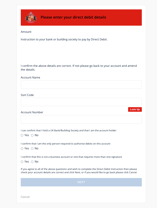Click the 'I confirm the above details' paragraph
Image resolution: width=157 pixels, height=208 pixels.
[x=78, y=68]
